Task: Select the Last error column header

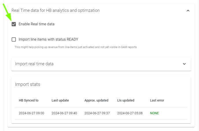Action: (157, 100)
